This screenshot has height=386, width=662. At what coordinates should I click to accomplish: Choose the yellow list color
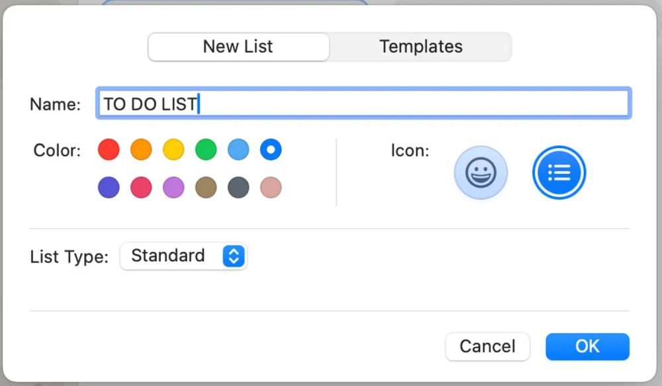tap(173, 149)
